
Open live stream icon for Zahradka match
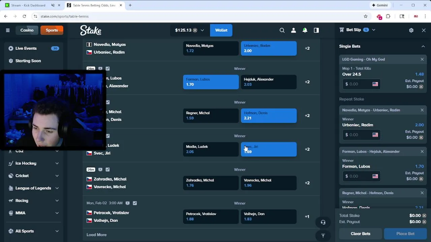pyautogui.click(x=100, y=169)
